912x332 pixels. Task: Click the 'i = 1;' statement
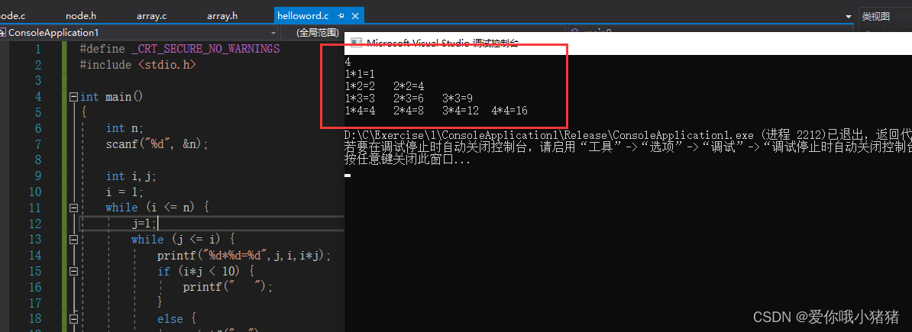(125, 192)
